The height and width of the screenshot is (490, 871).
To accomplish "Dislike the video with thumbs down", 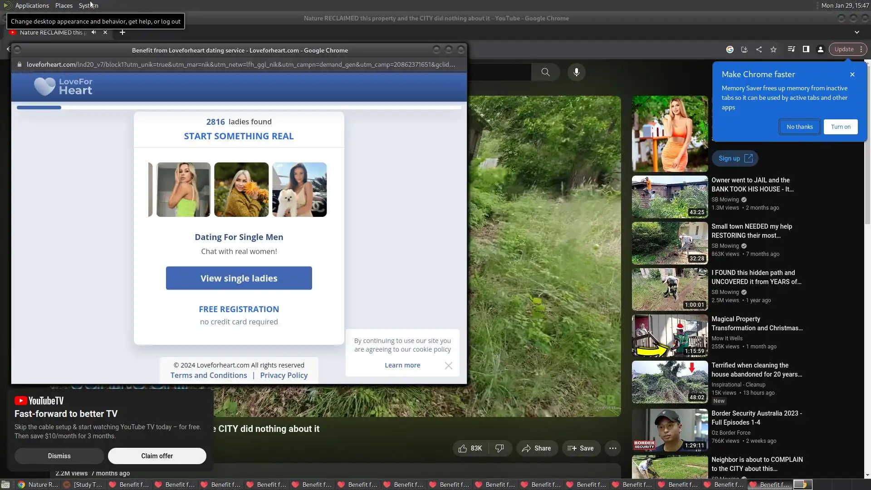I will 499,448.
